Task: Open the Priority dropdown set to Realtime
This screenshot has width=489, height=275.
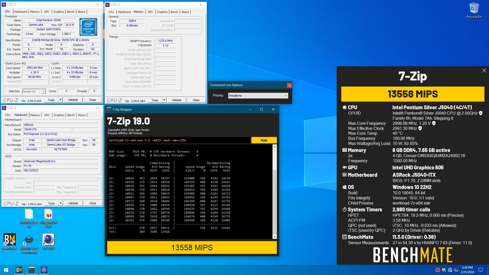Action: pyautogui.click(x=258, y=95)
